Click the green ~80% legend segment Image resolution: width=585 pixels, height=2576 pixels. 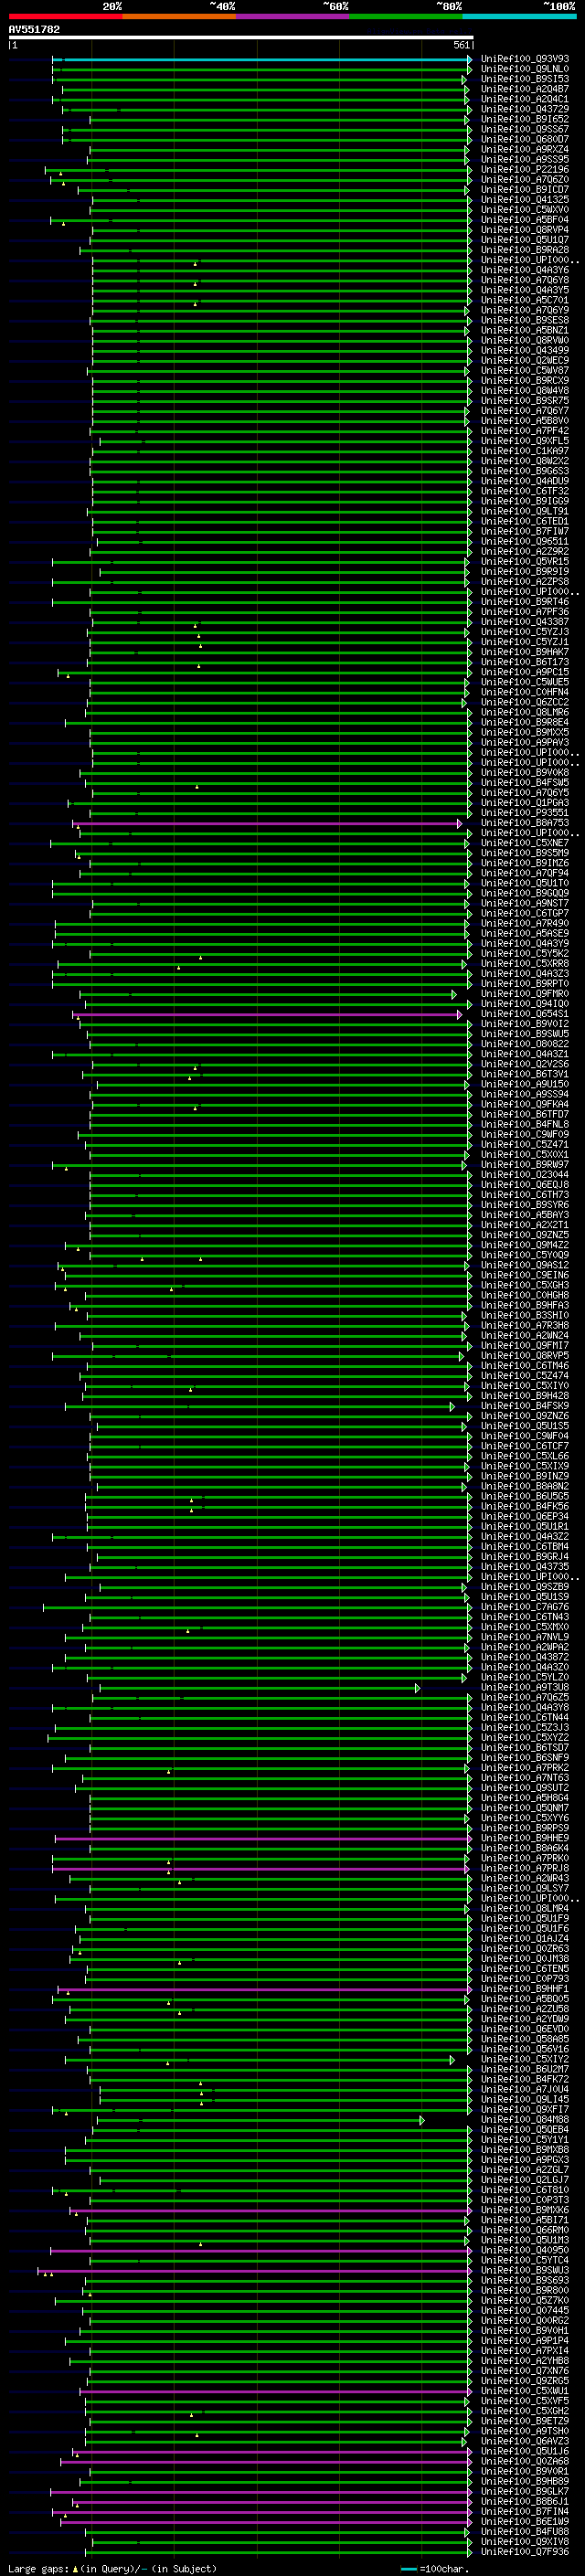coord(406,17)
